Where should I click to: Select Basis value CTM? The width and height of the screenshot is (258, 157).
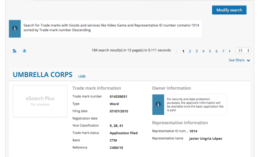coord(113,140)
